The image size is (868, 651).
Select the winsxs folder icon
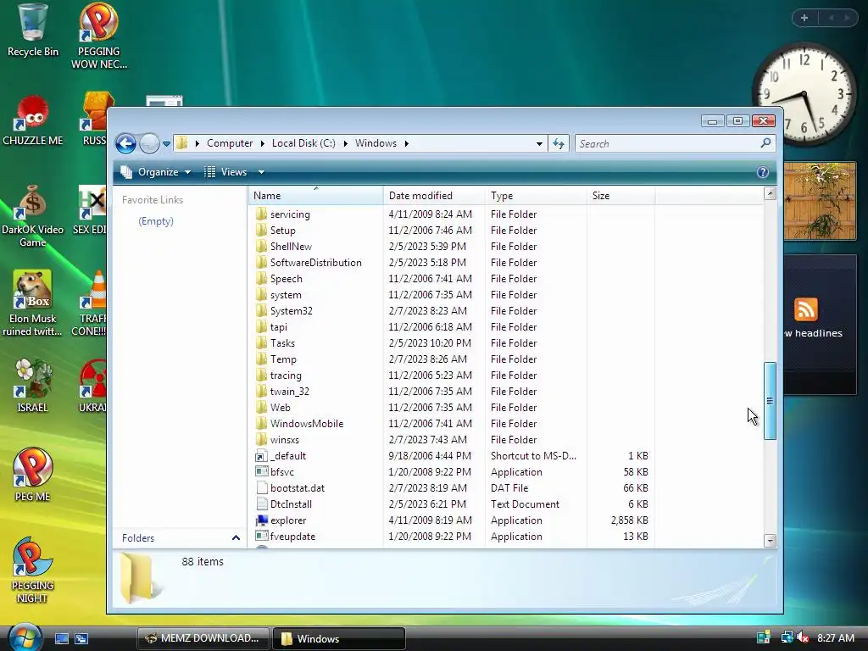coord(261,440)
